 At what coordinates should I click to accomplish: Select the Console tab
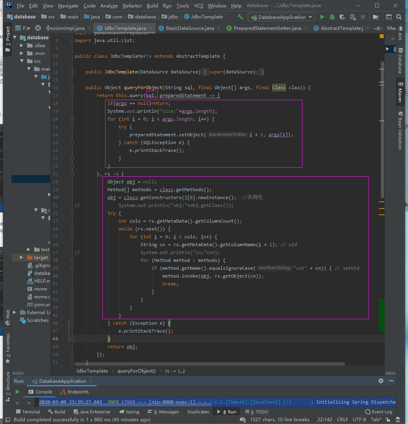pyautogui.click(x=40, y=392)
